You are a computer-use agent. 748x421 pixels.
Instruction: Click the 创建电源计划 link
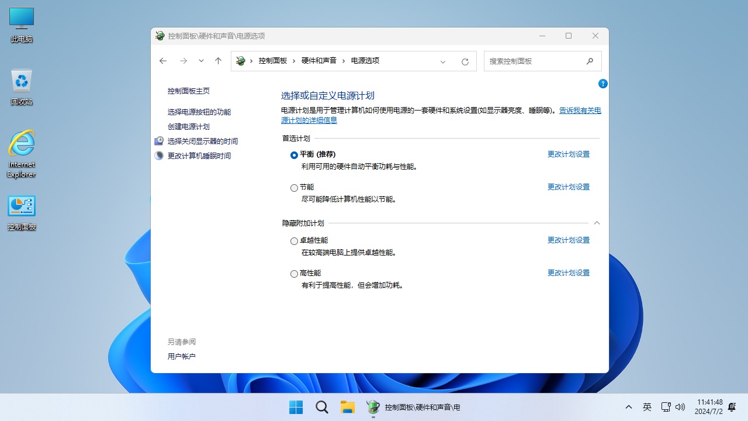coord(188,126)
